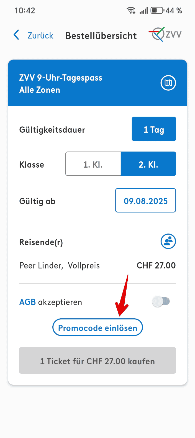195x438 pixels.
Task: Go back via Zurück label
Action: [x=40, y=35]
